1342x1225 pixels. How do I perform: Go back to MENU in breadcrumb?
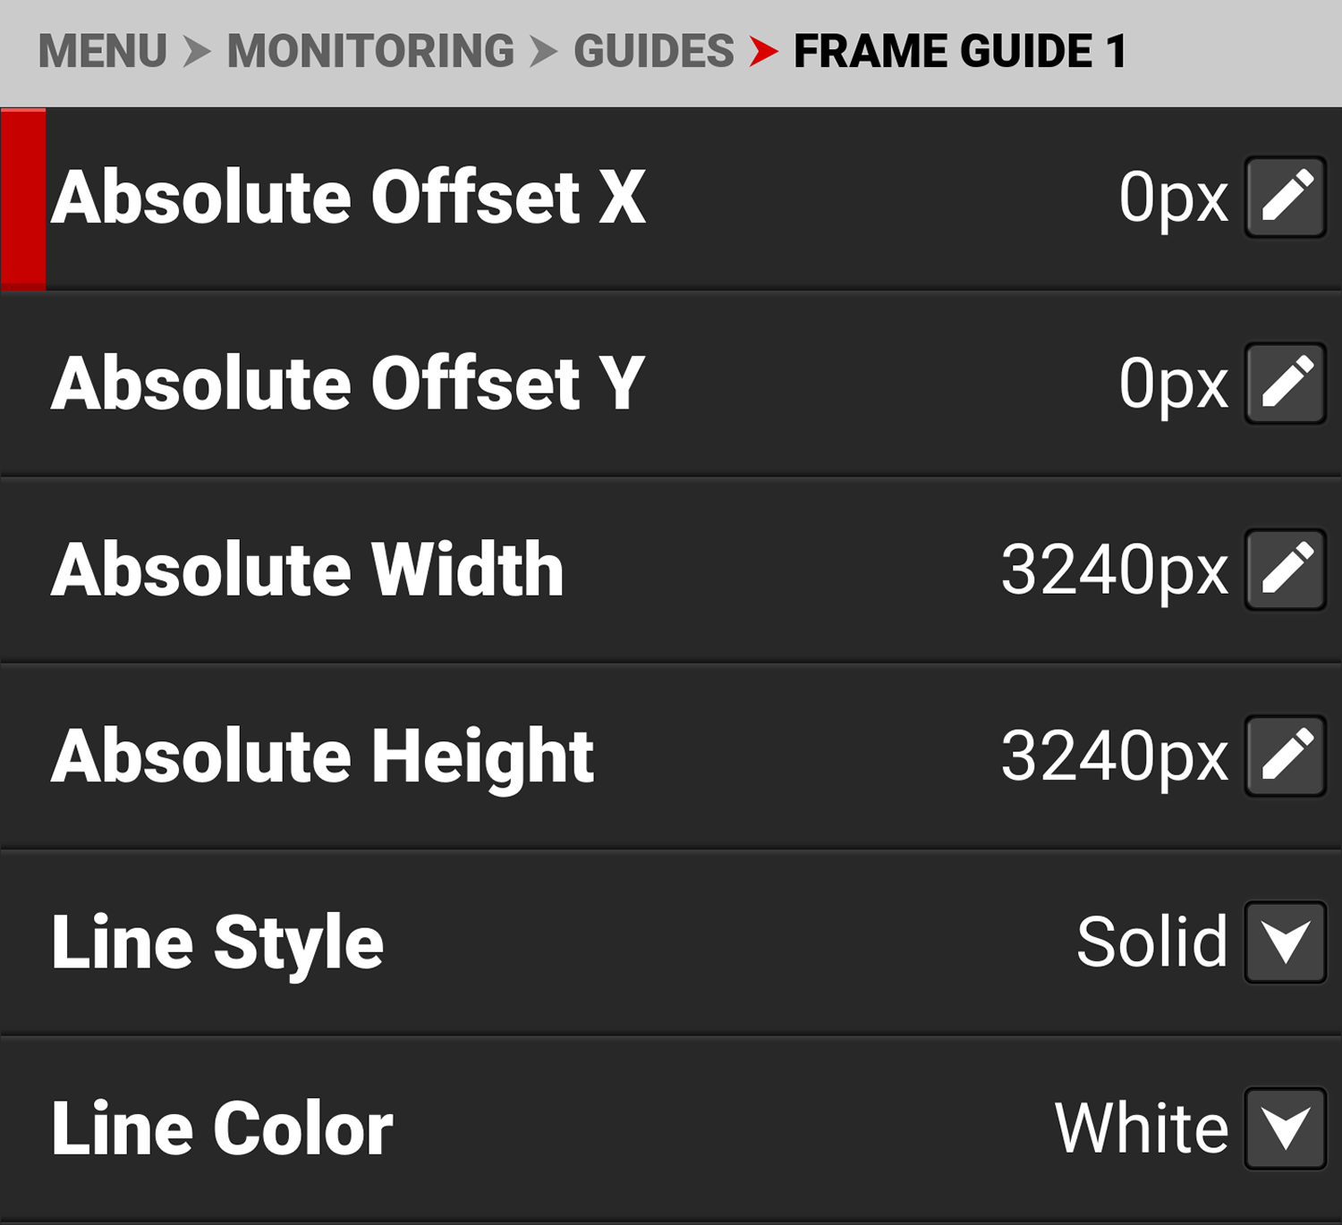click(103, 51)
